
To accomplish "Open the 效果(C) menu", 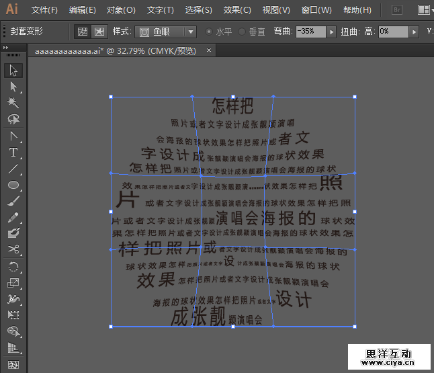I will coord(236,10).
